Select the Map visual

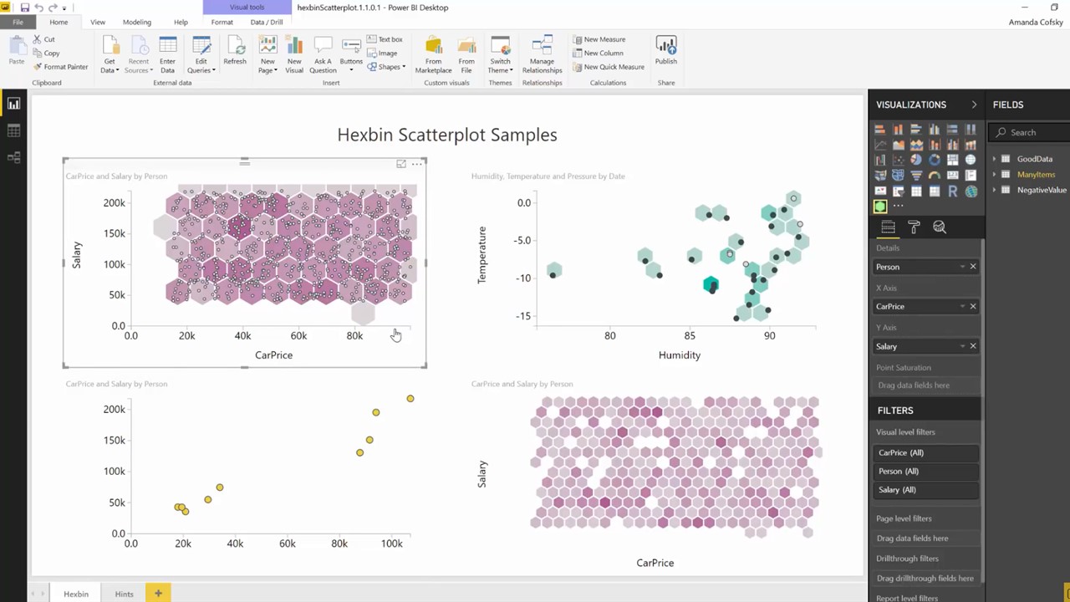click(x=971, y=160)
